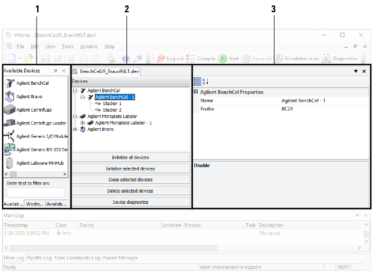Click the Save all toolbar icon

[x=58, y=58]
